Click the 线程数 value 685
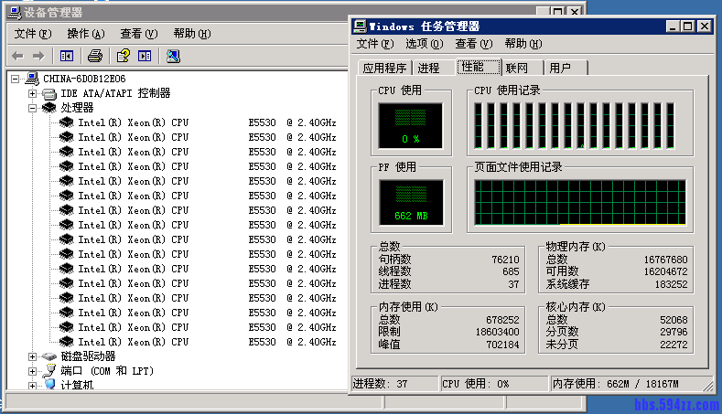 511,271
